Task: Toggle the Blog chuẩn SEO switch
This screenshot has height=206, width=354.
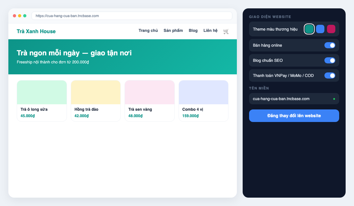Action: pos(330,60)
